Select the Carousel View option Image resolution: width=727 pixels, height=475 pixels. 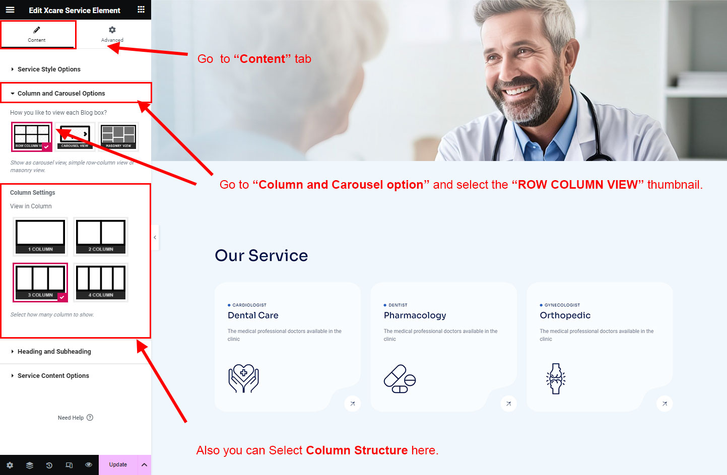(x=75, y=136)
